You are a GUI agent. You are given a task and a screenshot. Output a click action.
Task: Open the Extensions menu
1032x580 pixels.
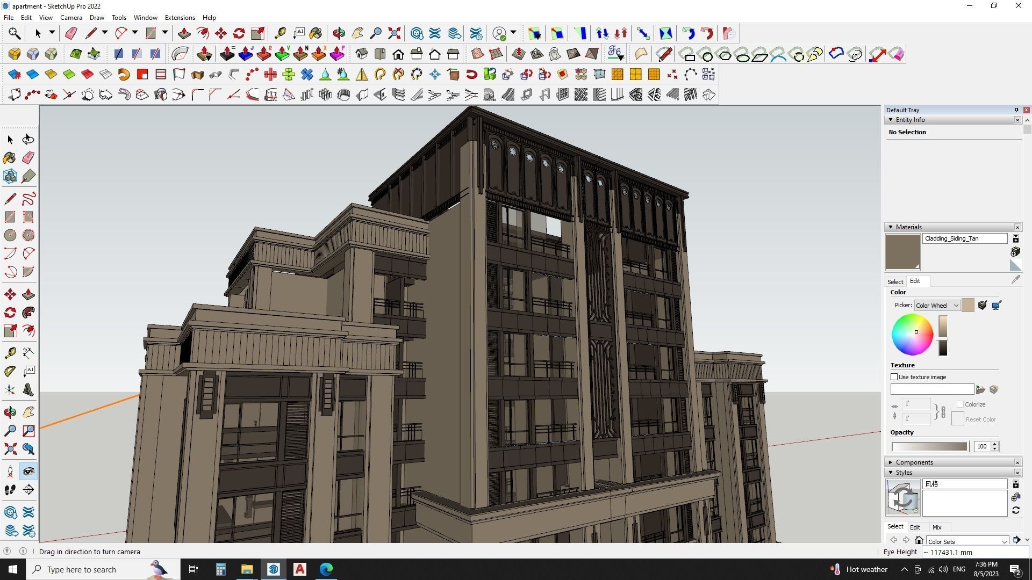[180, 18]
